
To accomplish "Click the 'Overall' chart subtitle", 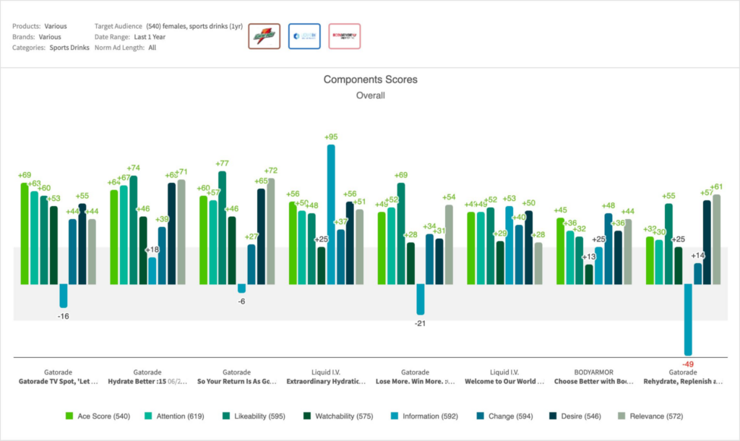I will pyautogui.click(x=371, y=95).
